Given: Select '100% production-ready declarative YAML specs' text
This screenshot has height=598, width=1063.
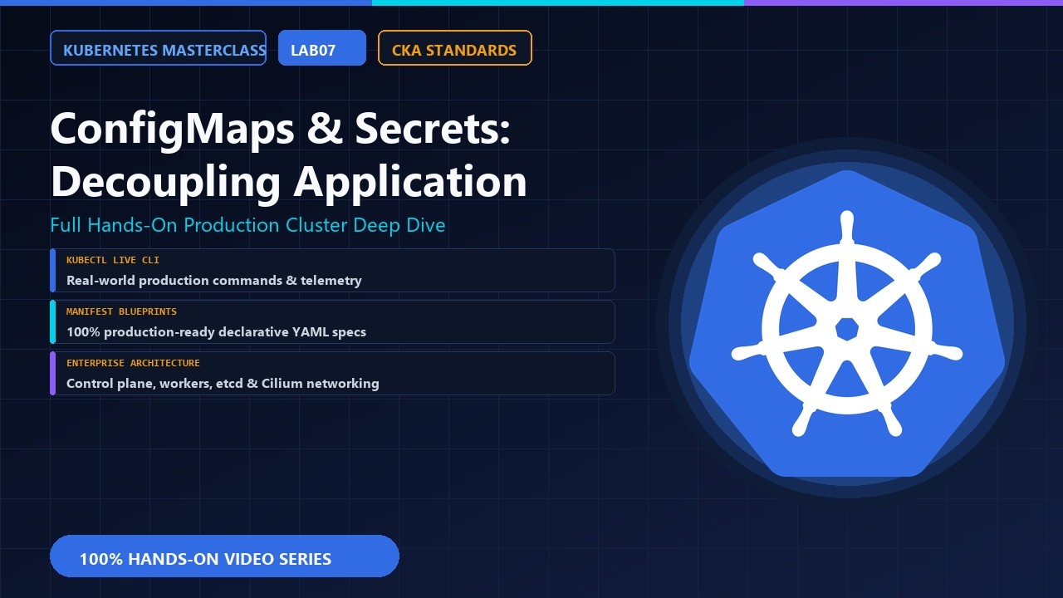Looking at the screenshot, I should click(x=216, y=332).
